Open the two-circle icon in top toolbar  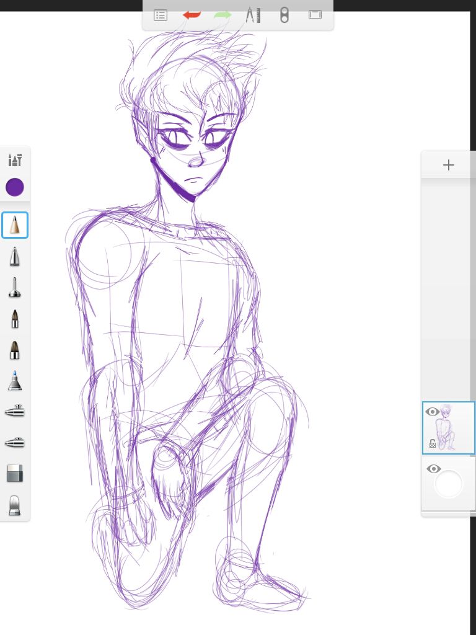(x=284, y=16)
